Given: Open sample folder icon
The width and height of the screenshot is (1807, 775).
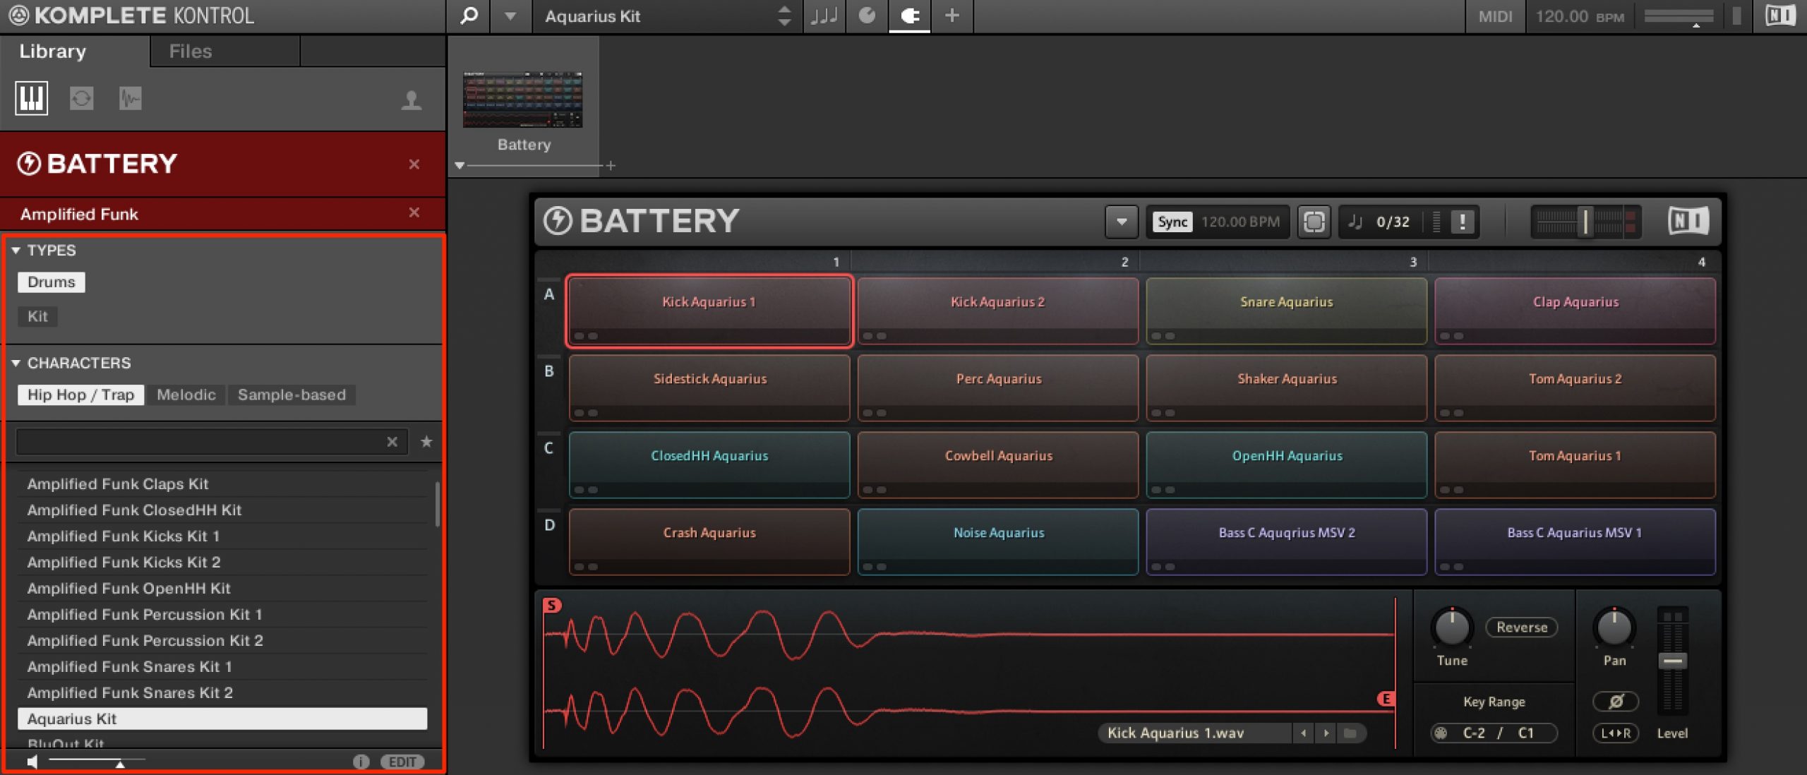Looking at the screenshot, I should point(1350,733).
